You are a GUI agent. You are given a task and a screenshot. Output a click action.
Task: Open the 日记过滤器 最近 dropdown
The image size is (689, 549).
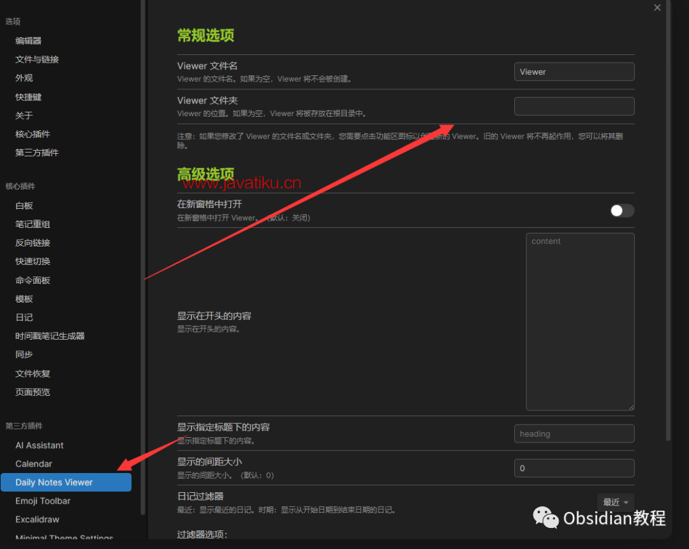pyautogui.click(x=615, y=502)
